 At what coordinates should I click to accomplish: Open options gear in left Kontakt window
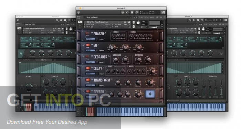tap(61, 20)
